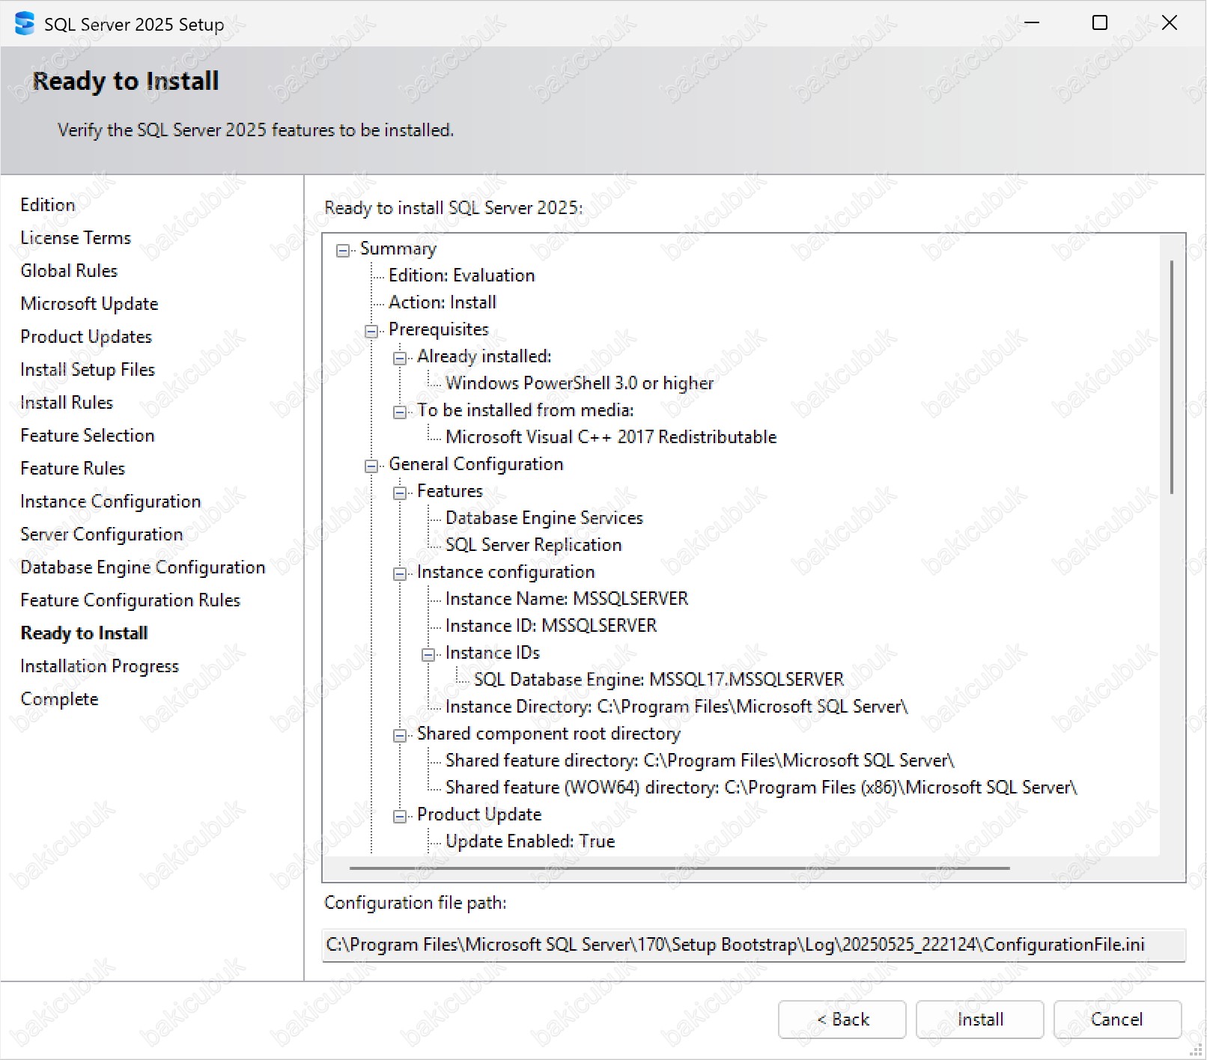Collapse the General Configuration node
This screenshot has width=1207, height=1060.
371,466
